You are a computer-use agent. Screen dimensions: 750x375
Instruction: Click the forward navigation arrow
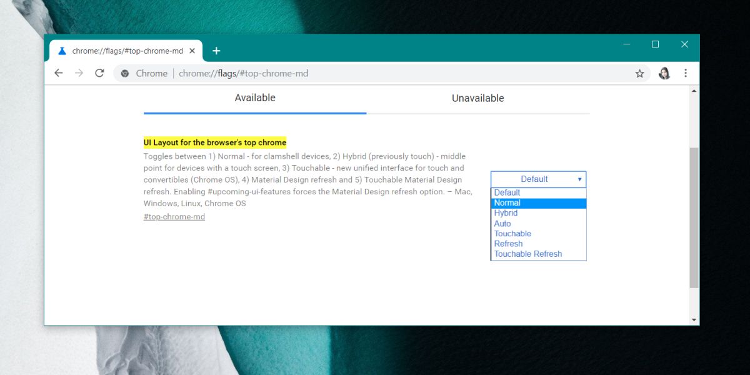click(79, 73)
